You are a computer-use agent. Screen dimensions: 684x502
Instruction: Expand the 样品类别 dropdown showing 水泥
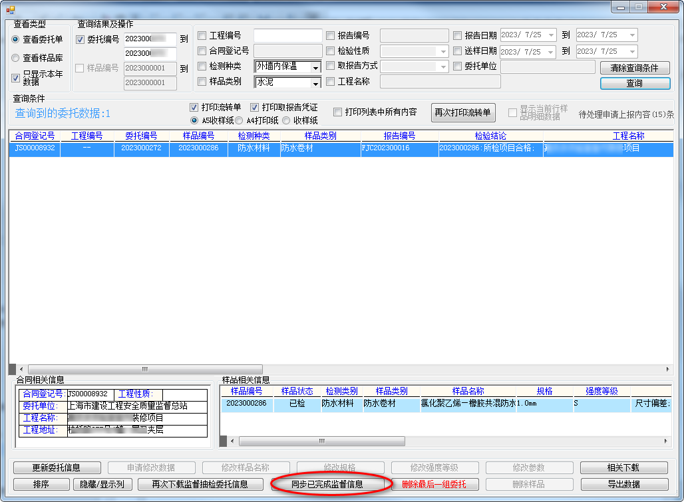[x=315, y=82]
